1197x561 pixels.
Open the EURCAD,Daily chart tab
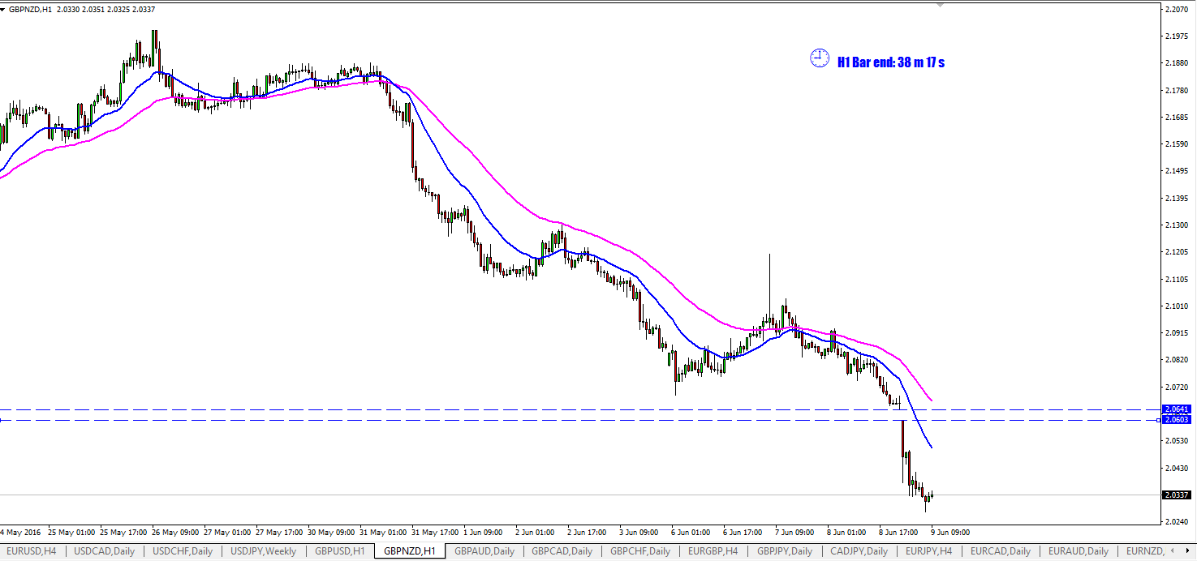click(x=1001, y=551)
